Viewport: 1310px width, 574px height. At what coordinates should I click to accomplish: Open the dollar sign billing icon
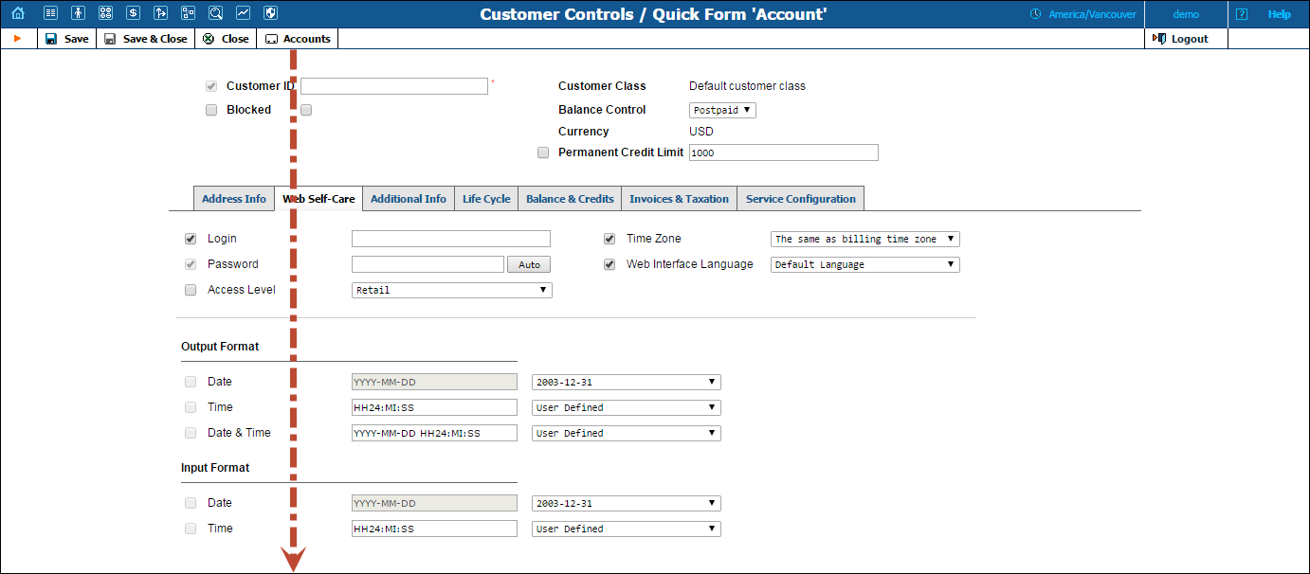click(x=134, y=13)
